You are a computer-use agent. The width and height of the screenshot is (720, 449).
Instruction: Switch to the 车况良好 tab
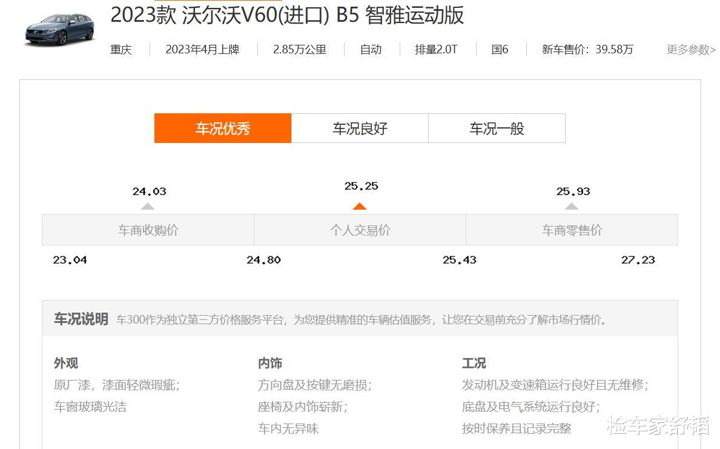point(360,128)
